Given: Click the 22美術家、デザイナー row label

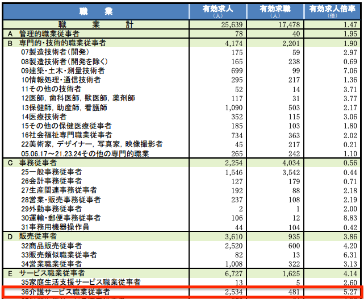Looking at the screenshot, I should [92, 144].
